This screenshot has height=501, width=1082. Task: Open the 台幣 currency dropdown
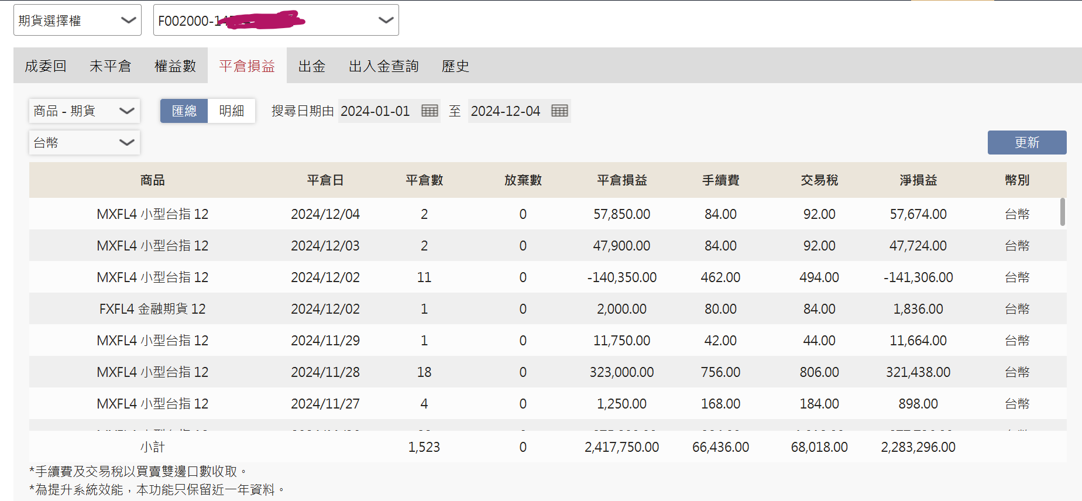(84, 142)
